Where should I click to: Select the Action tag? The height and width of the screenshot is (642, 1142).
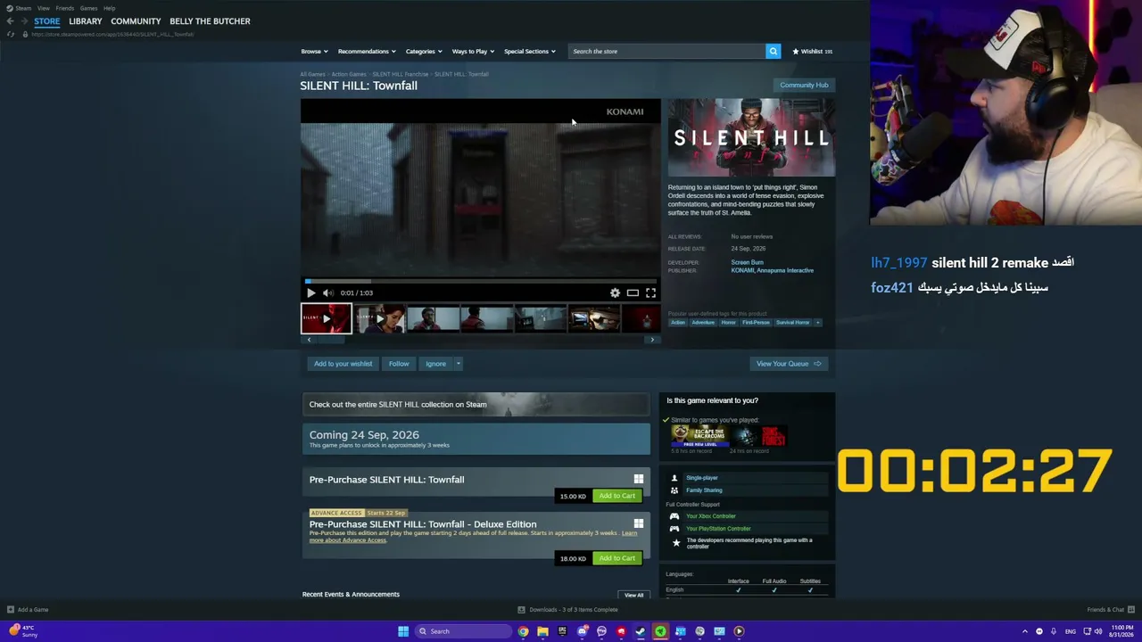tap(678, 323)
